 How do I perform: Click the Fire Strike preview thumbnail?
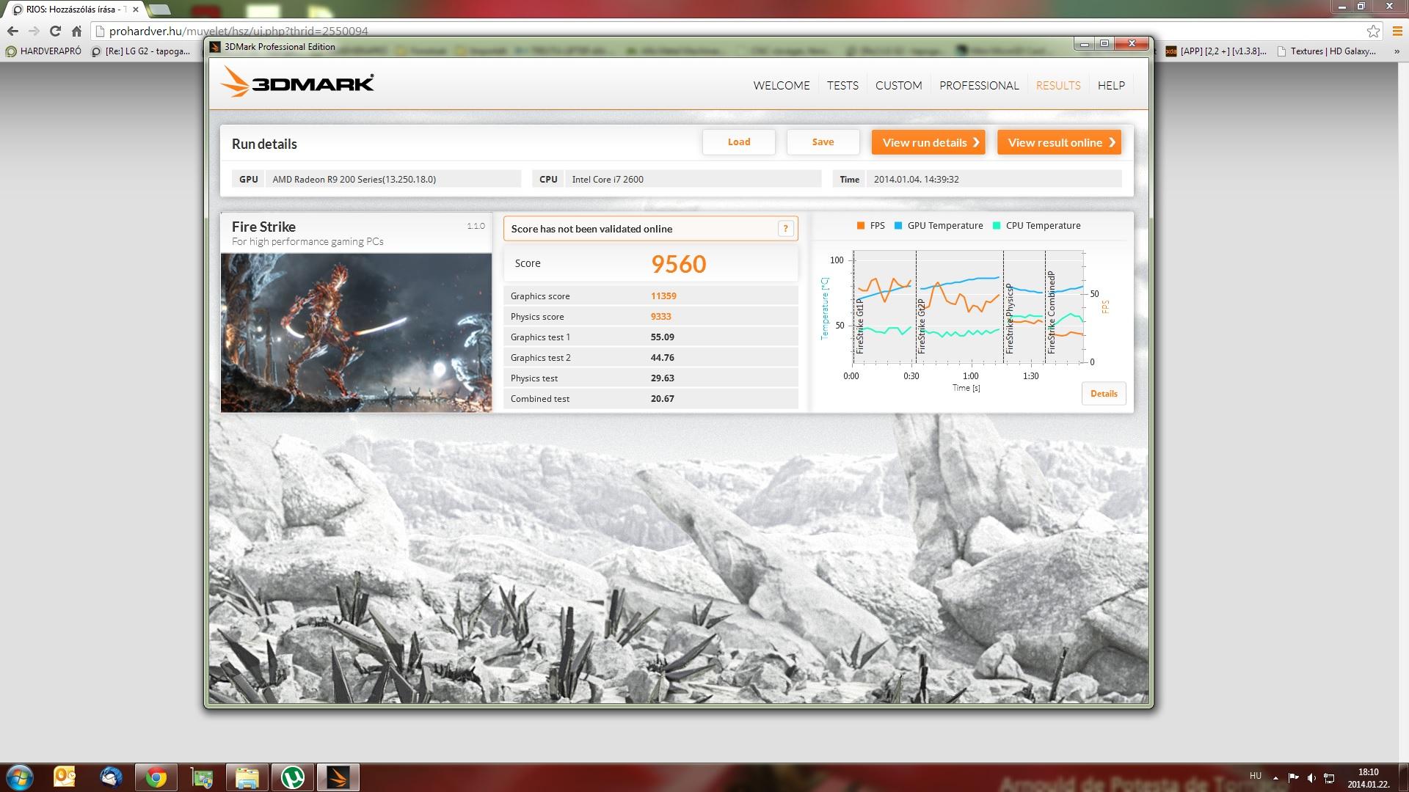click(357, 333)
